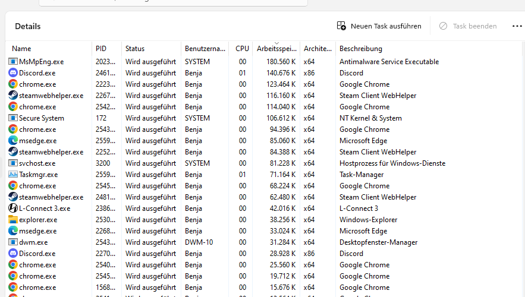Sort by the CPU column header
The width and height of the screenshot is (525, 297).
point(242,49)
